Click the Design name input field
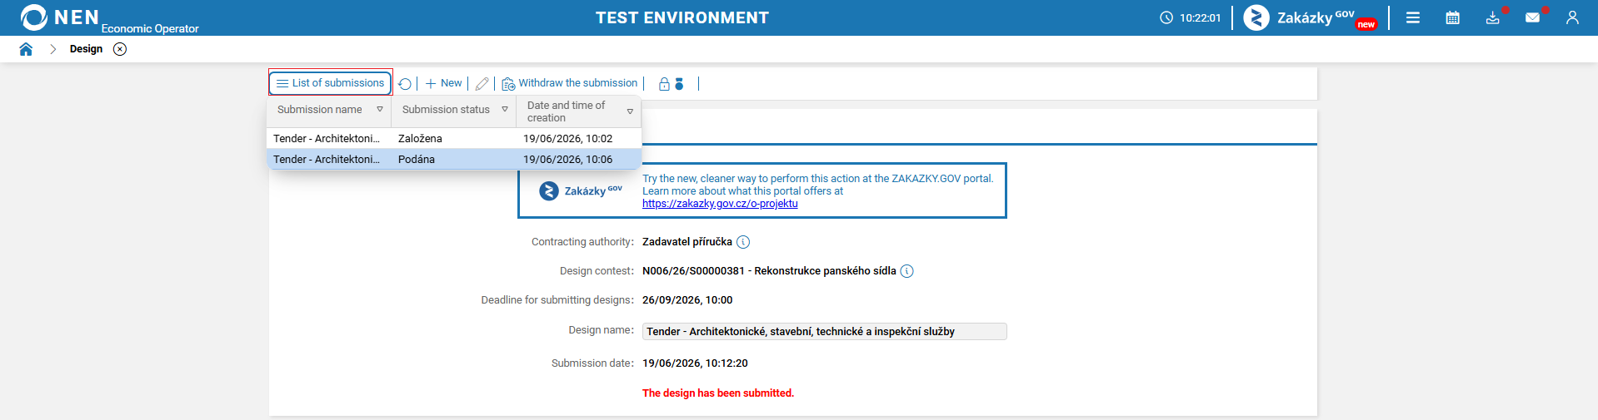The image size is (1598, 420). (x=825, y=332)
